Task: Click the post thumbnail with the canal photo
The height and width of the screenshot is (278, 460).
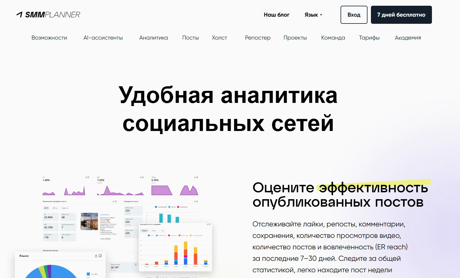Action: [89, 222]
